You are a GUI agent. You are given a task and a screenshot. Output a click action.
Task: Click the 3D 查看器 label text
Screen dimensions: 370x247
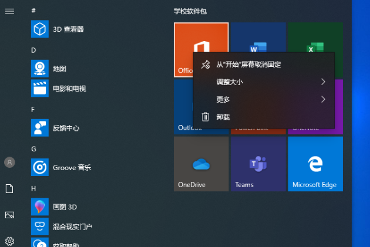[69, 29]
